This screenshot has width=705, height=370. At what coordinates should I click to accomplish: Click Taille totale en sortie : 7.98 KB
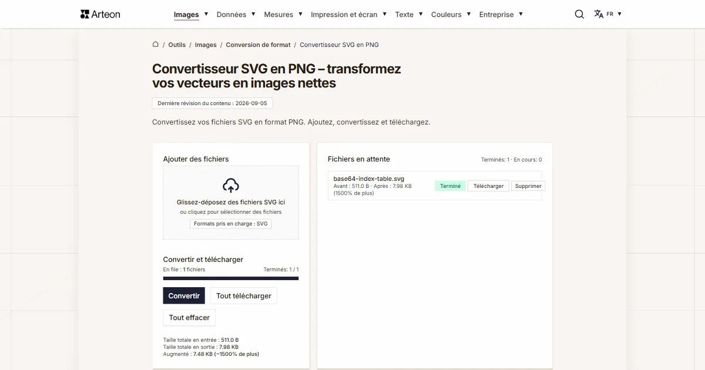point(200,347)
